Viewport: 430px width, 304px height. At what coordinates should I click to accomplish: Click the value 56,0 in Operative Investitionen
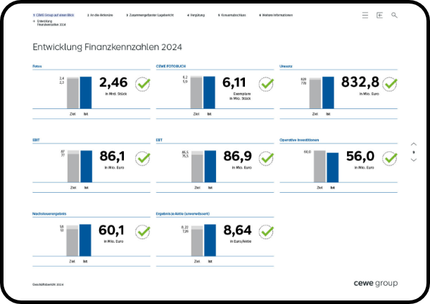pyautogui.click(x=360, y=156)
